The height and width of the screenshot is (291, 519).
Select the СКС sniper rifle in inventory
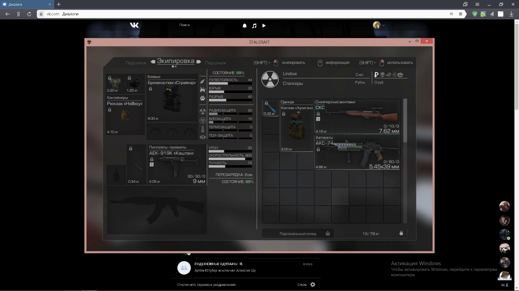pyautogui.click(x=358, y=116)
